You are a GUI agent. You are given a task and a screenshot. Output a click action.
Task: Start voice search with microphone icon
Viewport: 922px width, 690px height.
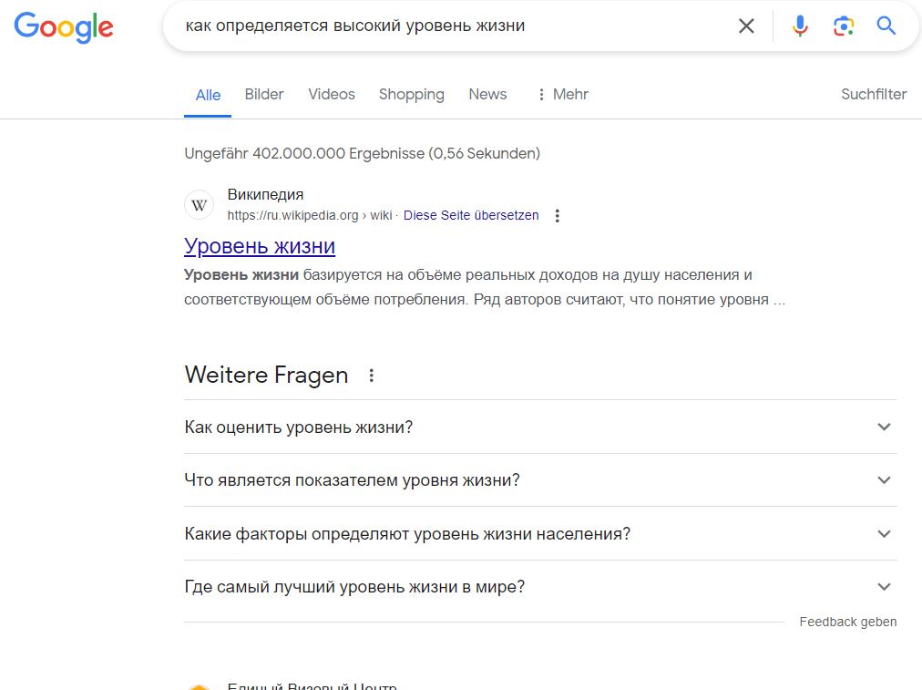[800, 26]
